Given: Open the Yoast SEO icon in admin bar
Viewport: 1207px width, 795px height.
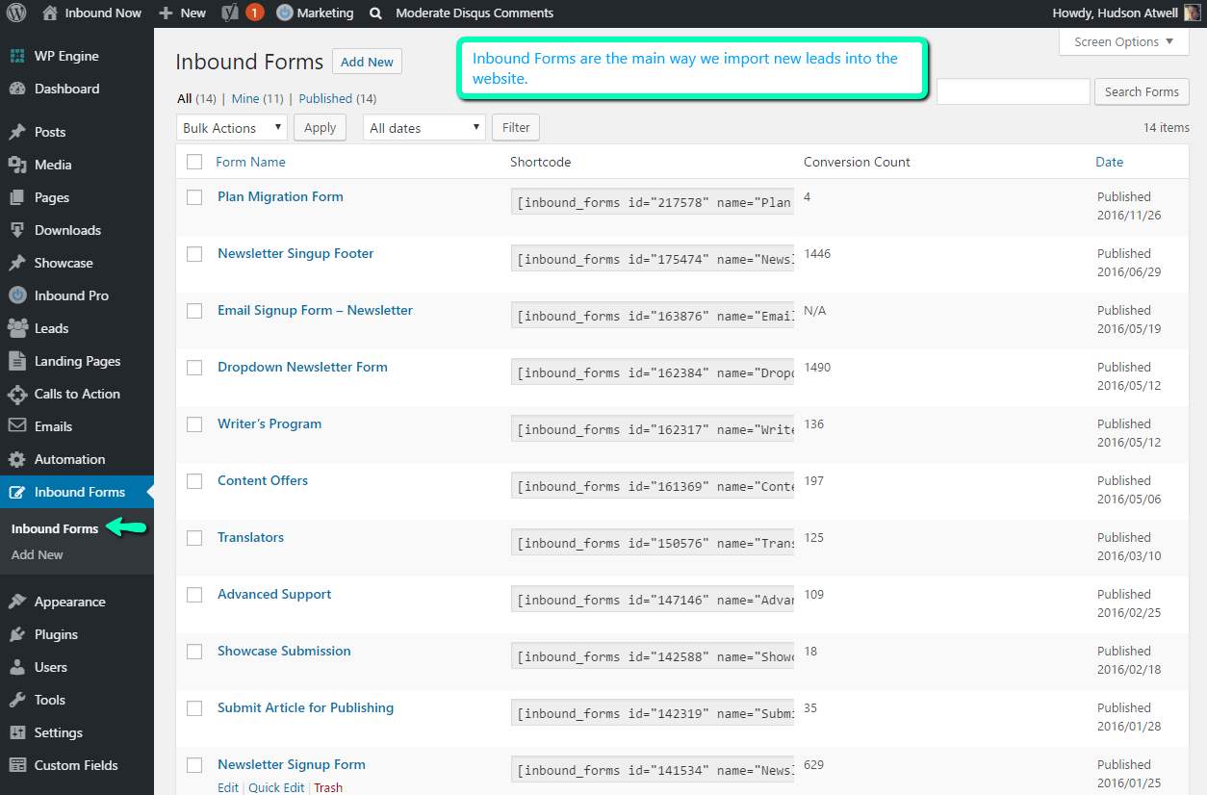Looking at the screenshot, I should [230, 13].
